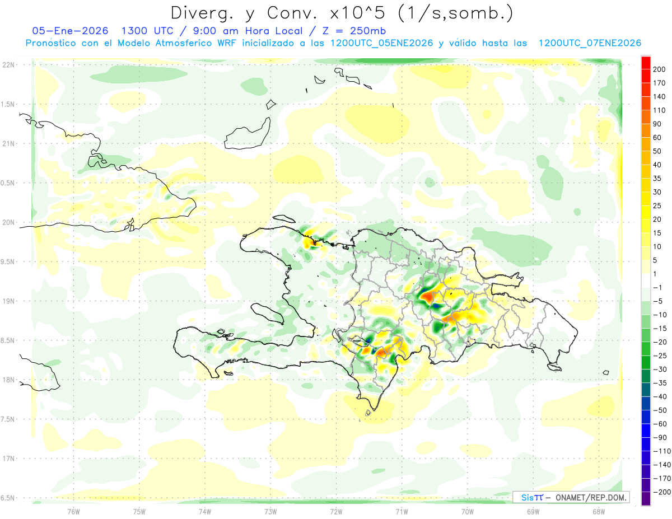Viewport: 672px width, 519px height.
Task: Click the '71W' longitude label
Action: [402, 511]
